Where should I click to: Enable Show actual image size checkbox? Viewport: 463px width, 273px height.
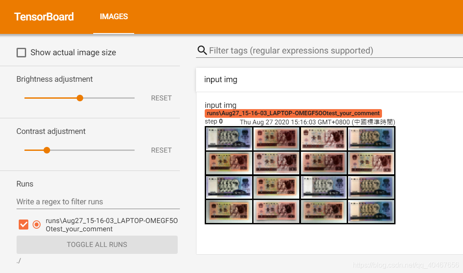pos(21,53)
